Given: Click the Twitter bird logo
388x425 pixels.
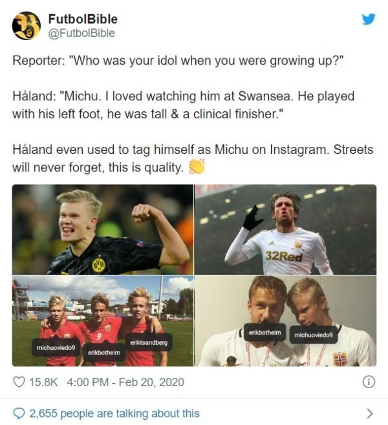Looking at the screenshot, I should (369, 19).
